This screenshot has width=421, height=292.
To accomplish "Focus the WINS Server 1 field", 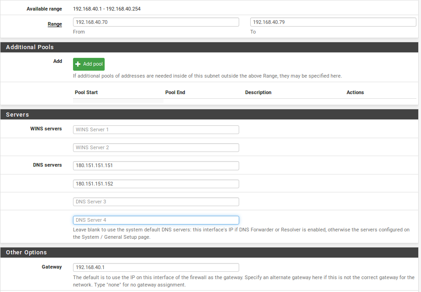I will click(x=156, y=129).
